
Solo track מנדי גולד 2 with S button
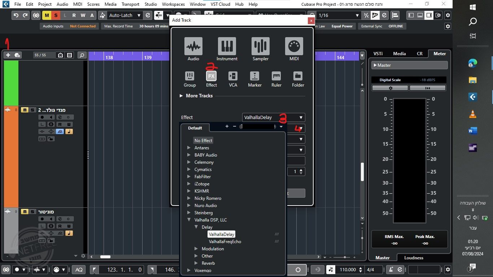tap(32, 110)
